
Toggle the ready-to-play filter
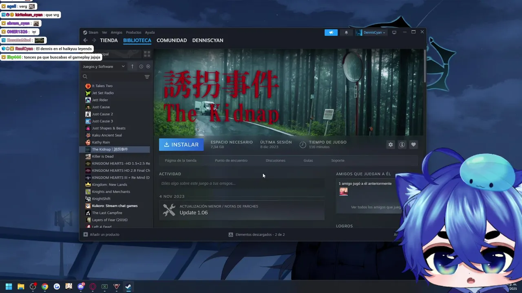[x=148, y=66]
